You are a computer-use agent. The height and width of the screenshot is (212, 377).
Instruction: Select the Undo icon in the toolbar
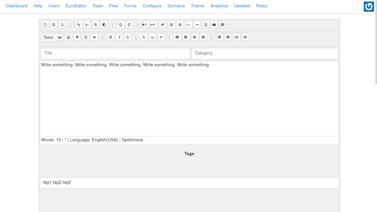coord(121,24)
